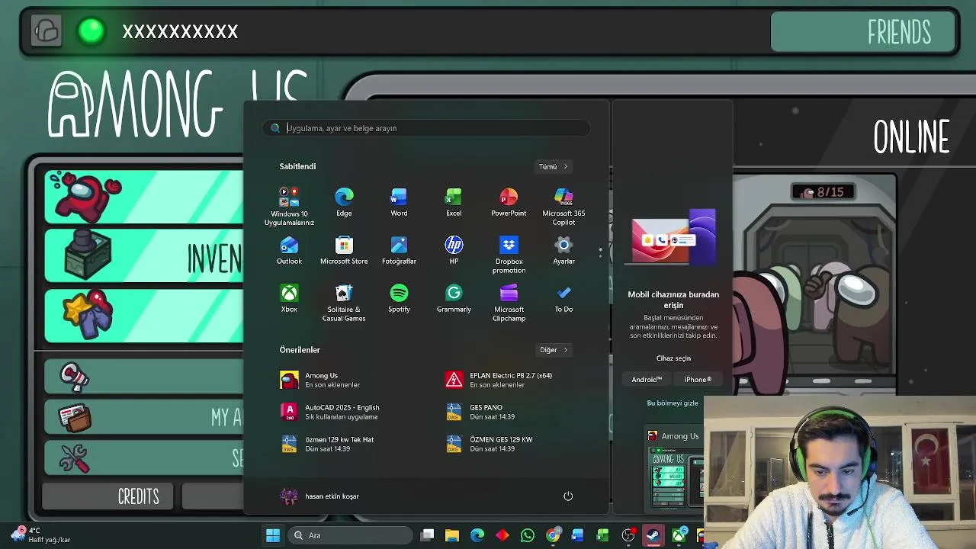The width and height of the screenshot is (976, 549).
Task: Open Microsoft Store from pinned apps
Action: coord(344,250)
